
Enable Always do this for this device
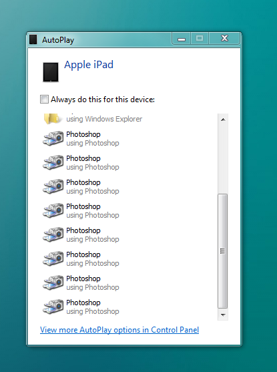click(x=44, y=99)
